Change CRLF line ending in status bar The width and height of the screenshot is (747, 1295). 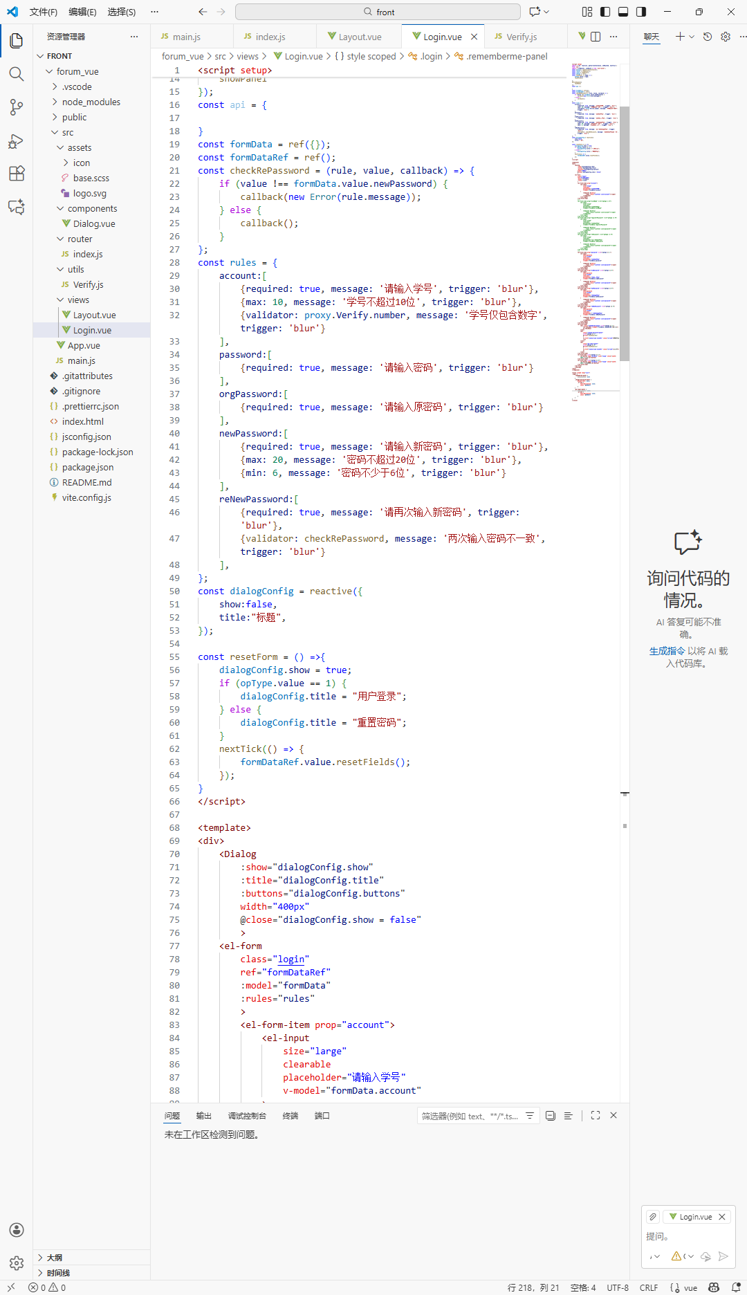coord(649,1287)
